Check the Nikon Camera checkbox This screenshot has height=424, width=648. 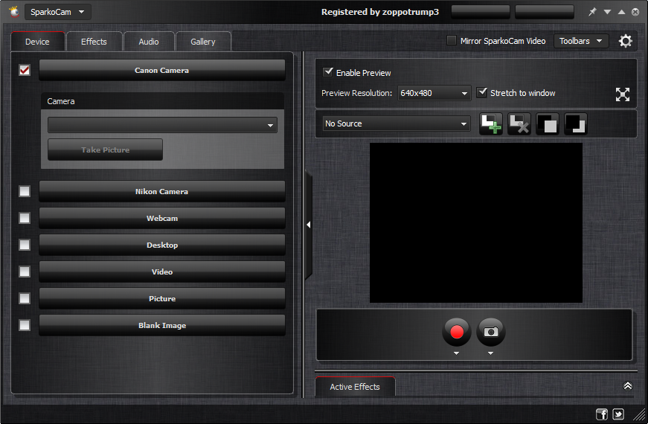25,191
